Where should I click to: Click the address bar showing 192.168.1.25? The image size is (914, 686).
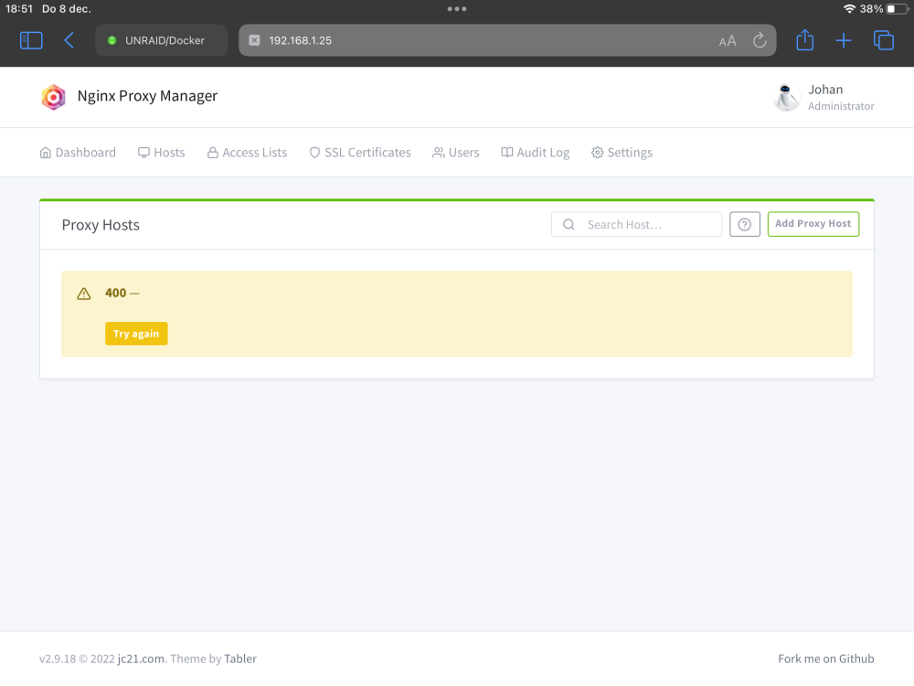click(x=507, y=40)
